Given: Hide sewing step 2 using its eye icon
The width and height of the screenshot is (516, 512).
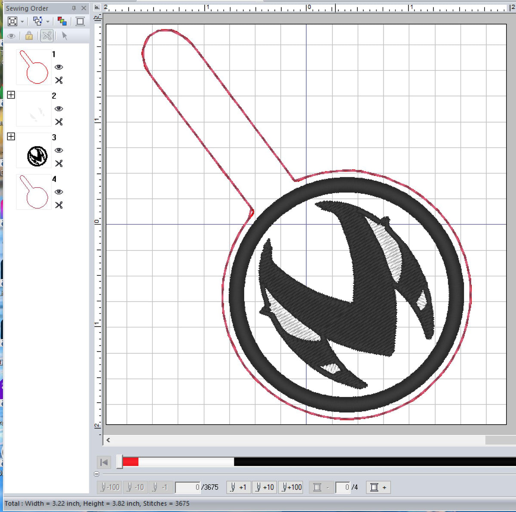Looking at the screenshot, I should click(59, 108).
